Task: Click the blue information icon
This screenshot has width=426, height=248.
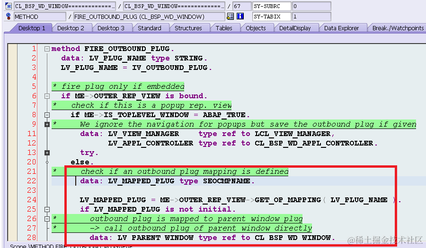Action: coord(240,17)
